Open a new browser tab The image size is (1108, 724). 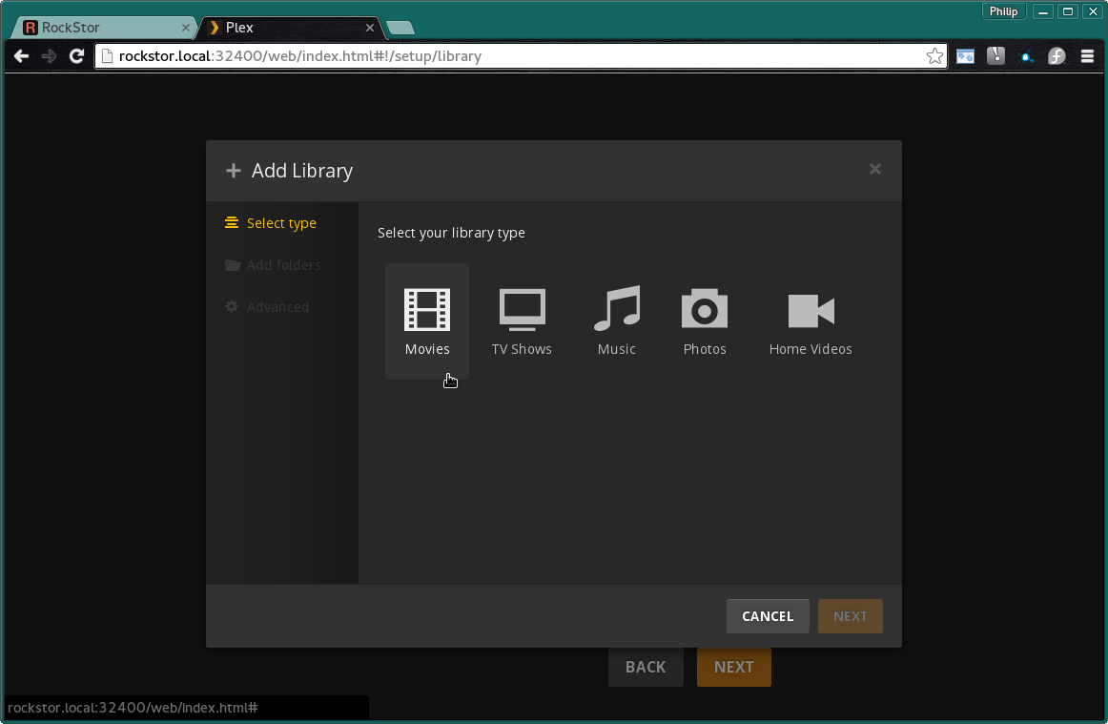coord(400,28)
